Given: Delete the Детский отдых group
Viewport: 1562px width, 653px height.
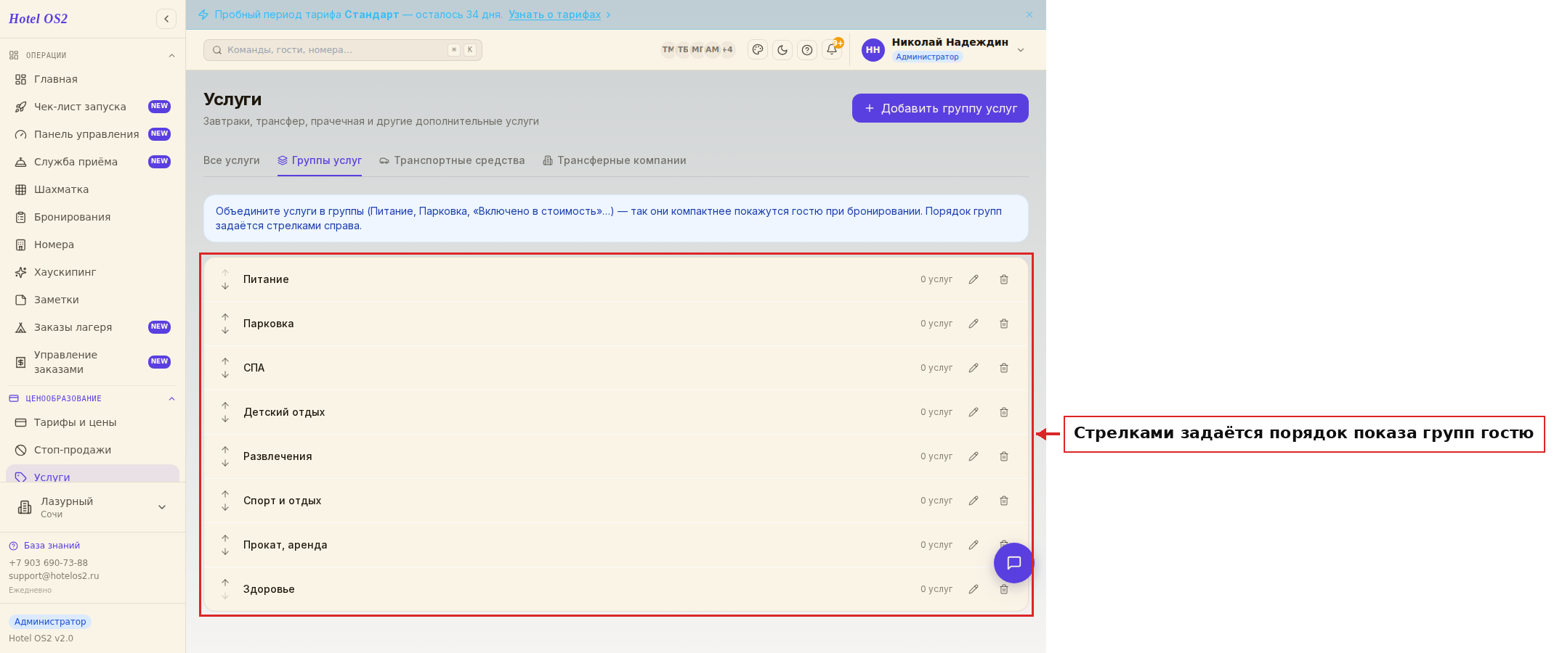Looking at the screenshot, I should click(1004, 412).
